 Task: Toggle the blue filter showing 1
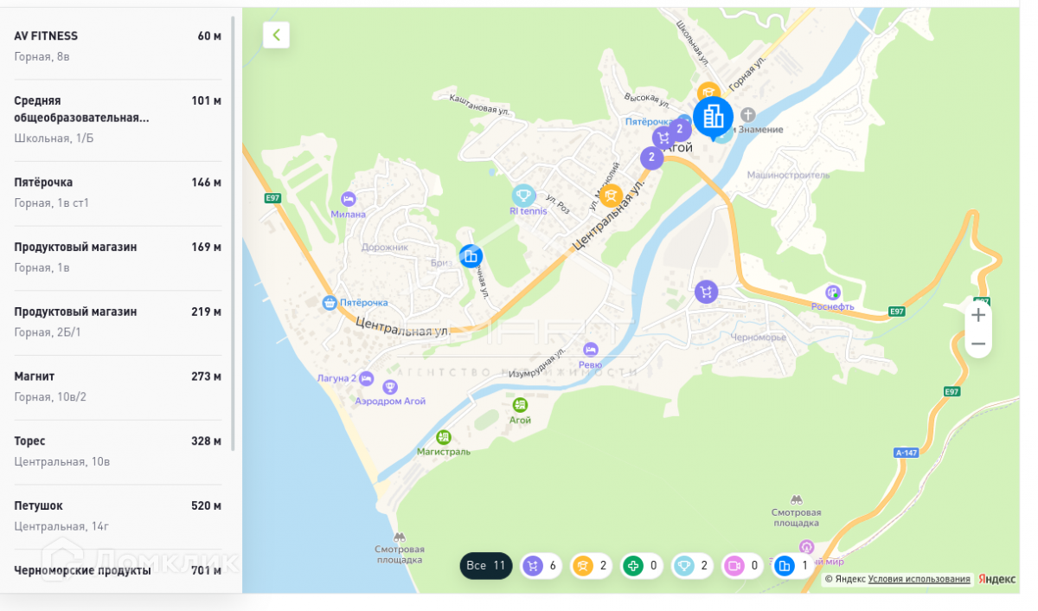point(793,566)
